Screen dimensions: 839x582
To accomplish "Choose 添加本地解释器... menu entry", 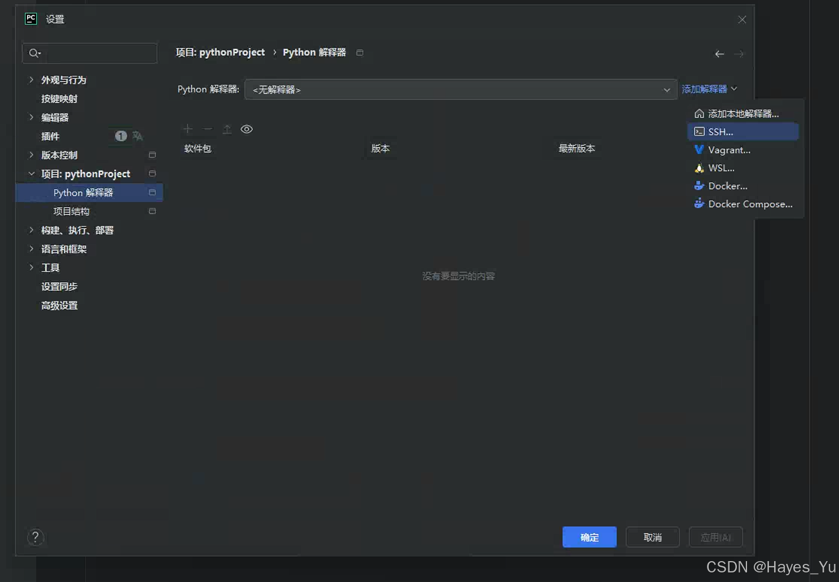I will [x=743, y=113].
